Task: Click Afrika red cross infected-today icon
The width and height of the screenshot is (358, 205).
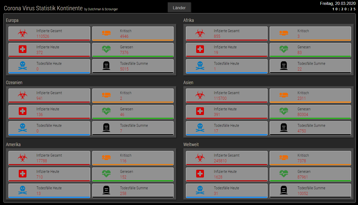Action: 200,49
